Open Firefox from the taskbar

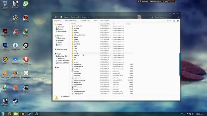pyautogui.click(x=9, y=114)
